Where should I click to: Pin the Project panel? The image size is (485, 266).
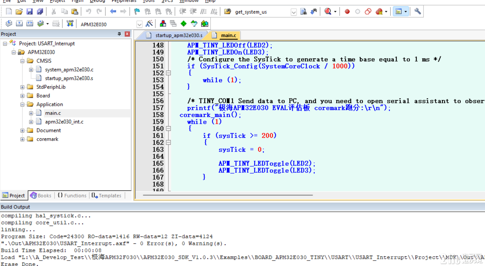(119, 34)
